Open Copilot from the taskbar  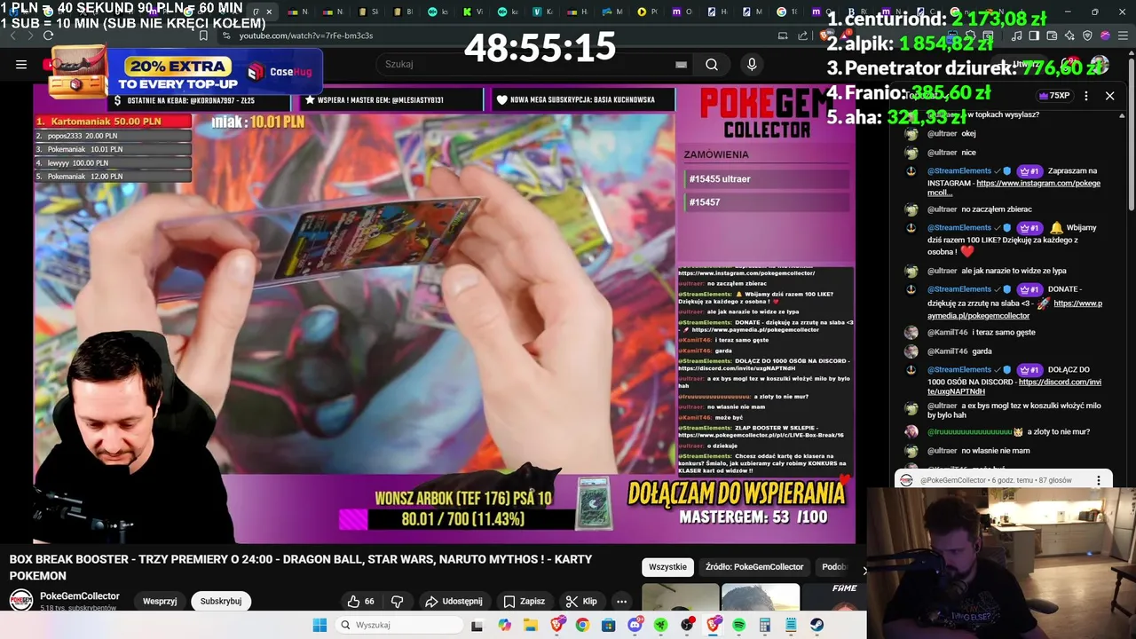(x=504, y=625)
